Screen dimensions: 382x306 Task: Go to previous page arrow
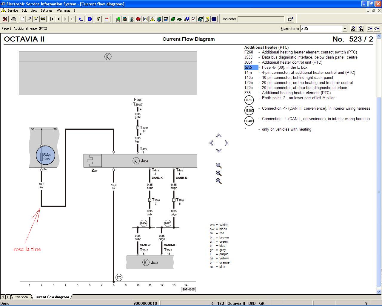click(58, 19)
